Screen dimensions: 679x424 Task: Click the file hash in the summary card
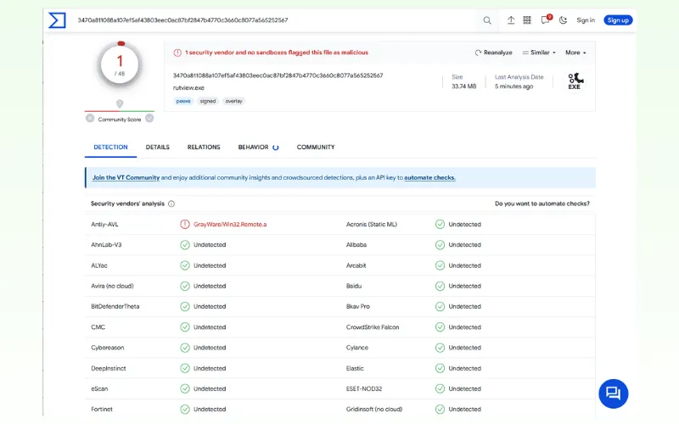click(x=278, y=75)
